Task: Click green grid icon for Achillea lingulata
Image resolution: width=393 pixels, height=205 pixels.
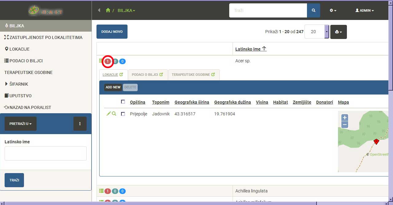Action: tap(101, 191)
